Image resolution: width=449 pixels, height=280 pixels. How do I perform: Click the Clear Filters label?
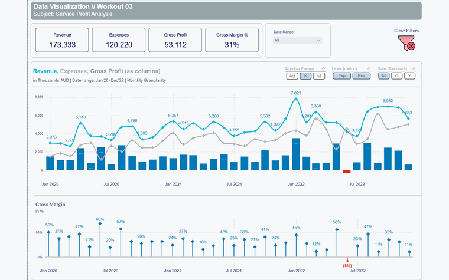406,31
